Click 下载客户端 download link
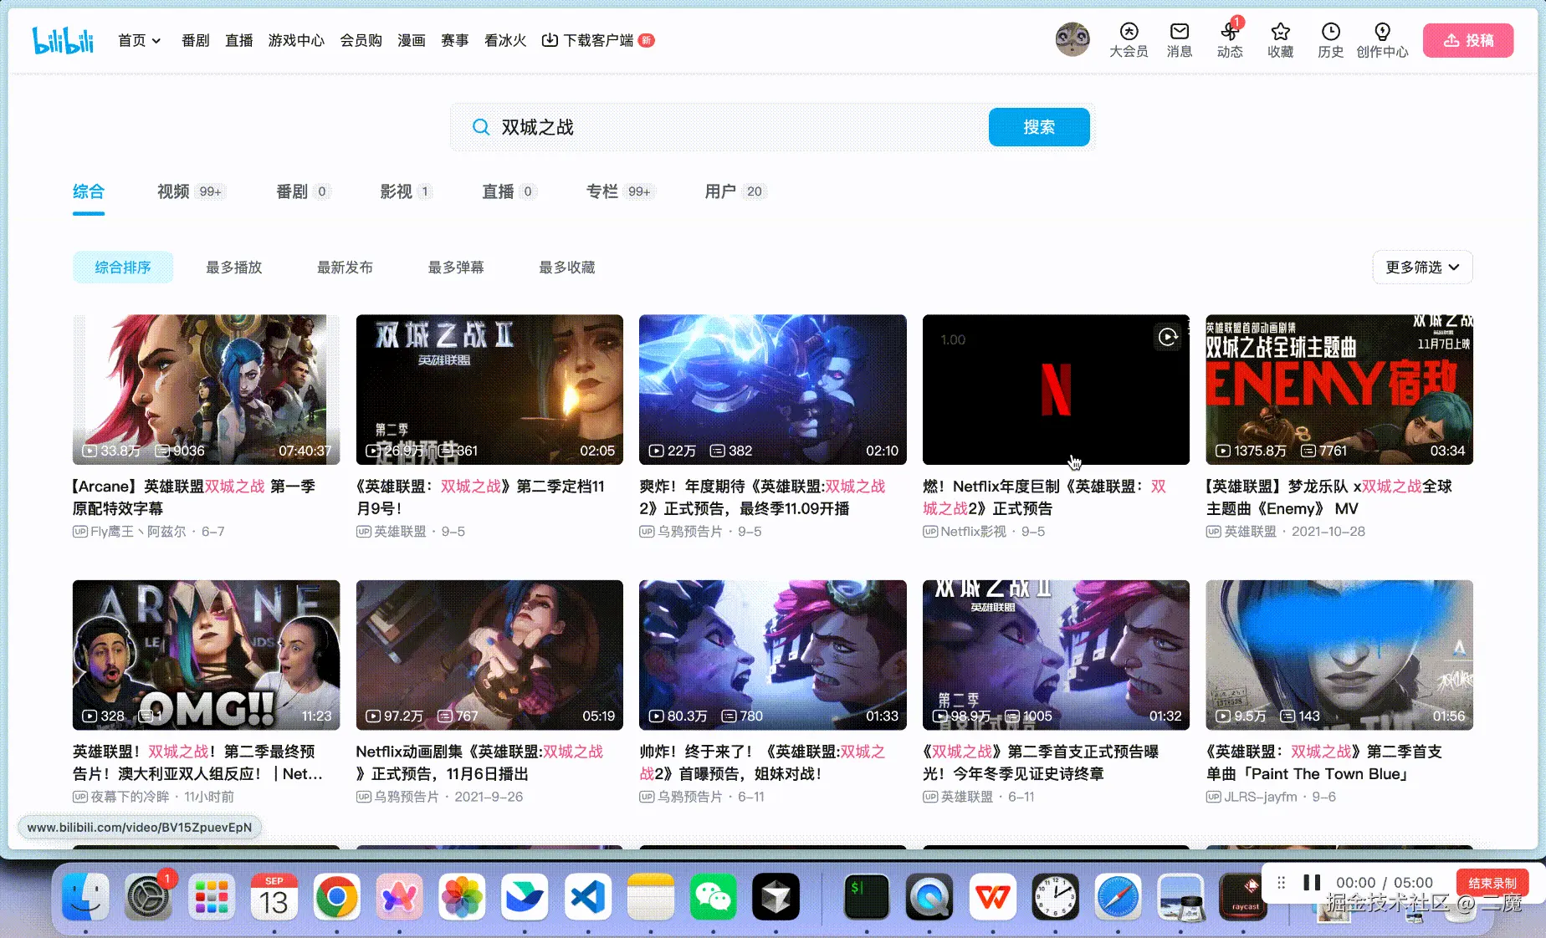This screenshot has height=938, width=1546. pyautogui.click(x=597, y=40)
